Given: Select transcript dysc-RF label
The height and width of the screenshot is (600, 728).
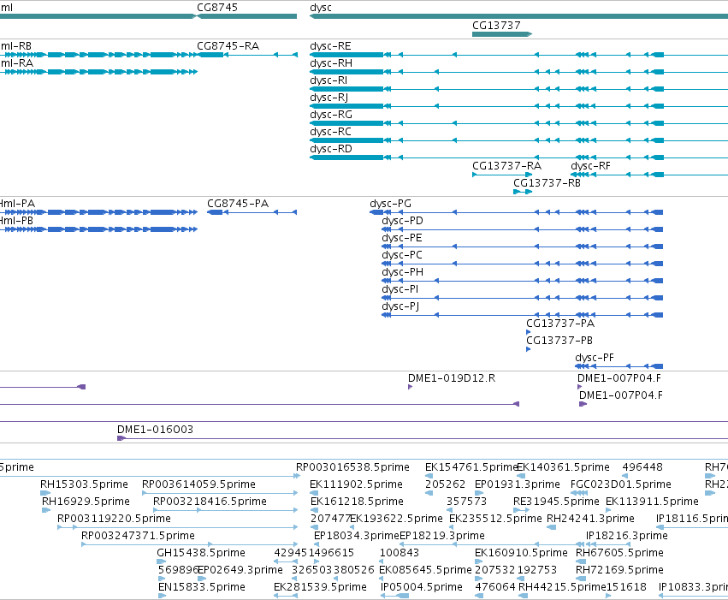Looking at the screenshot, I should (590, 166).
